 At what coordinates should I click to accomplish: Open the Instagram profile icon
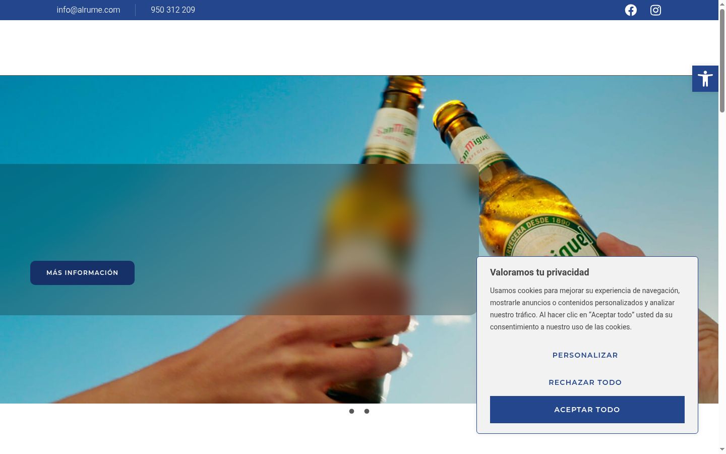point(655,10)
